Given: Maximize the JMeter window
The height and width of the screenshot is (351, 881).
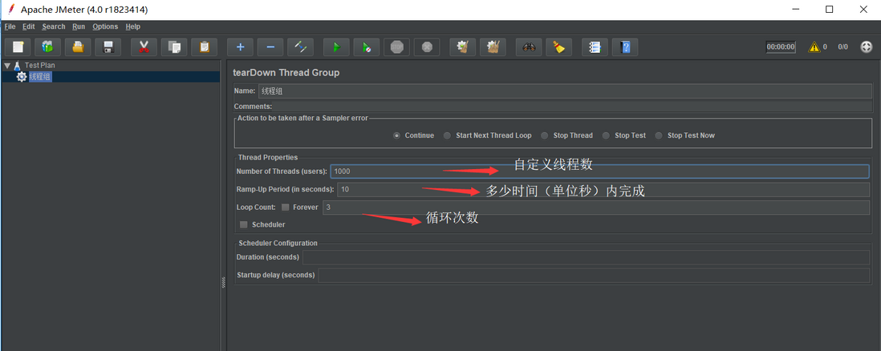Looking at the screenshot, I should tap(830, 10).
